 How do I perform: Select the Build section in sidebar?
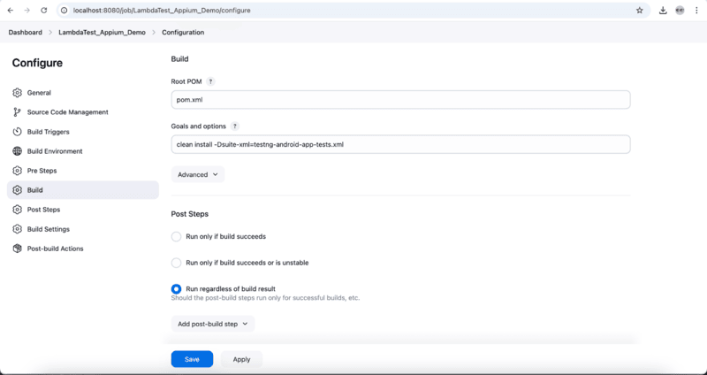pyautogui.click(x=83, y=190)
